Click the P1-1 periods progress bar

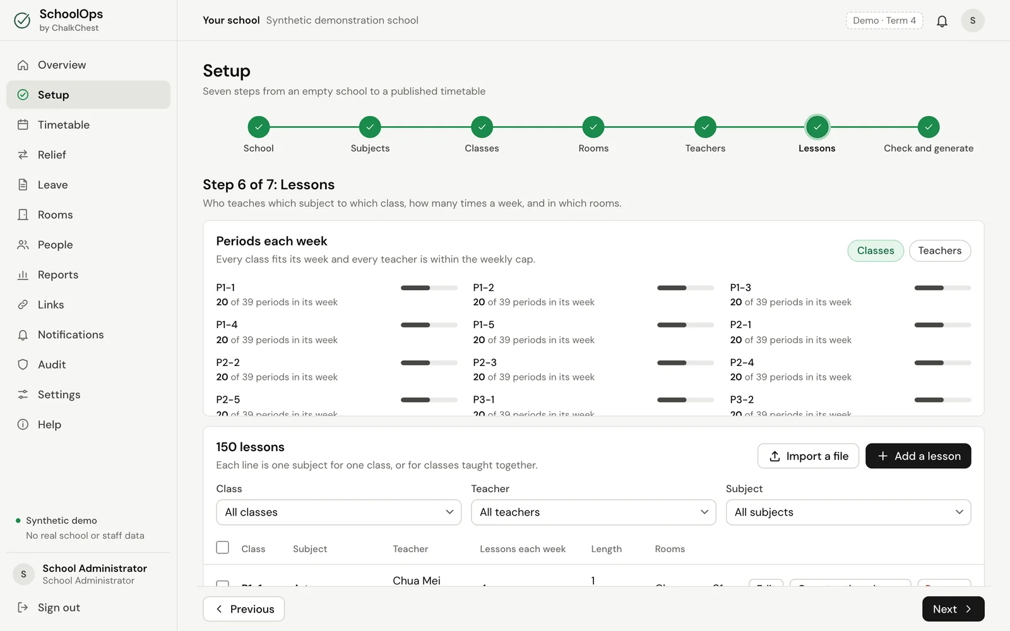click(429, 288)
